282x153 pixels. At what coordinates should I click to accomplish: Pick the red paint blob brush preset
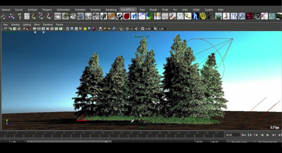pyautogui.click(x=127, y=16)
